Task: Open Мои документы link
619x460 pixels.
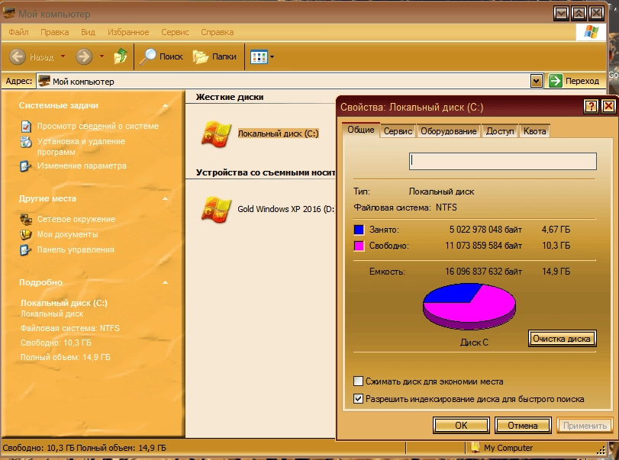Action: tap(67, 235)
